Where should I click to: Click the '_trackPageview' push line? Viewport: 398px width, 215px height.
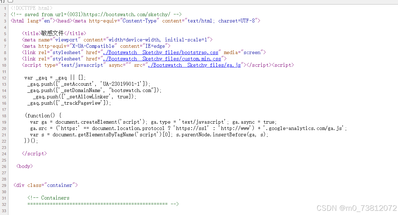69,103
